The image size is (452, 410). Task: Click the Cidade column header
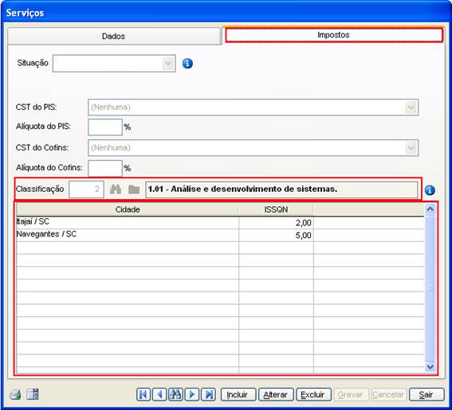pos(128,209)
